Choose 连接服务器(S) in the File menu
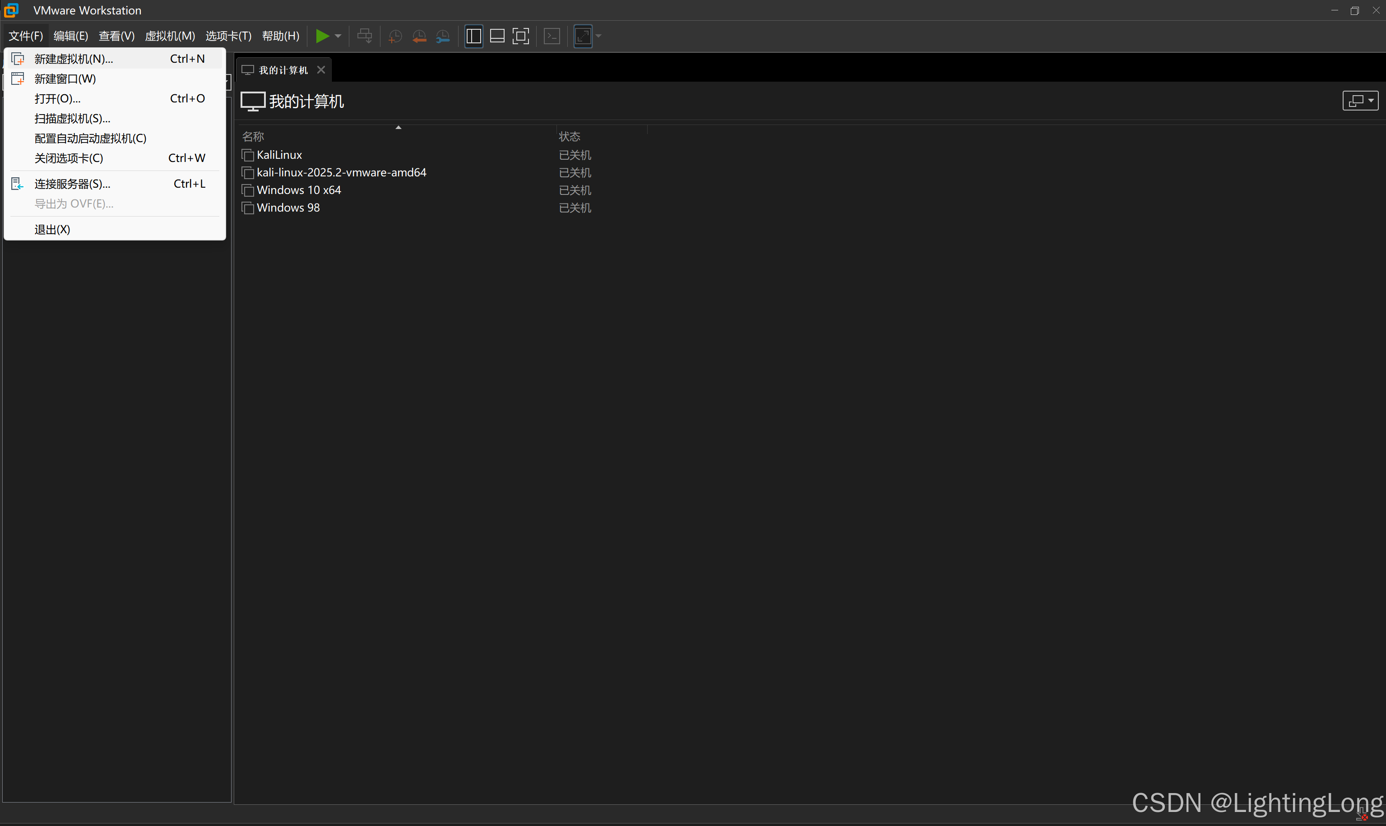The image size is (1386, 826). click(x=72, y=184)
